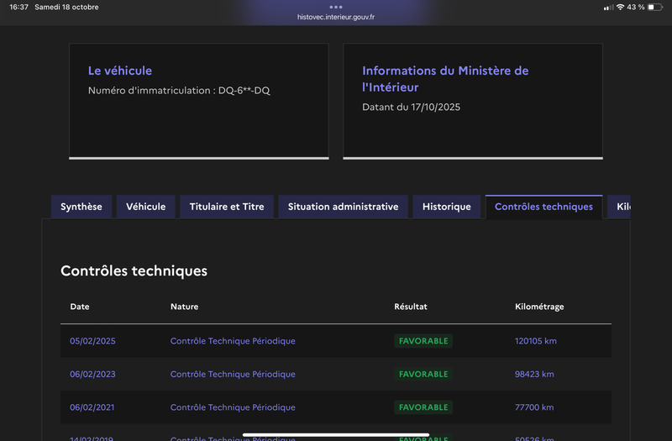Tap the three-dot multitasking icon
672x441 pixels.
pos(336,7)
